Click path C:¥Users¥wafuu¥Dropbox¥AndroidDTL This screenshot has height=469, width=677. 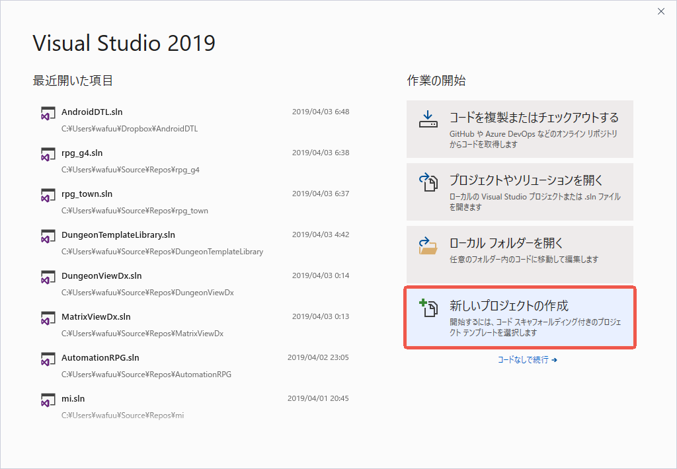point(130,129)
